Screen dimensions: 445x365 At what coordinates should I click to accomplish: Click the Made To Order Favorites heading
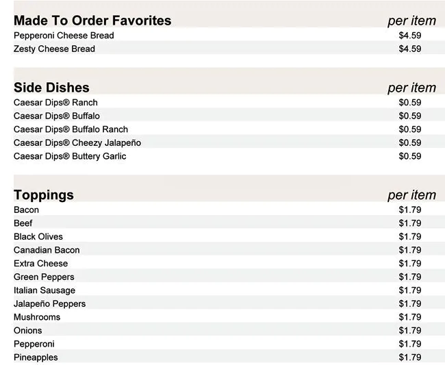(x=92, y=21)
